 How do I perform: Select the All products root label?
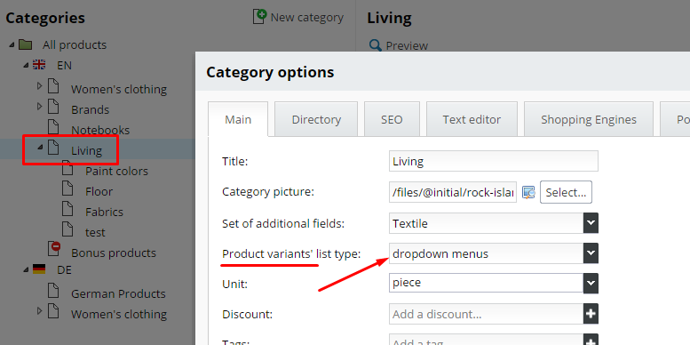[x=75, y=45]
